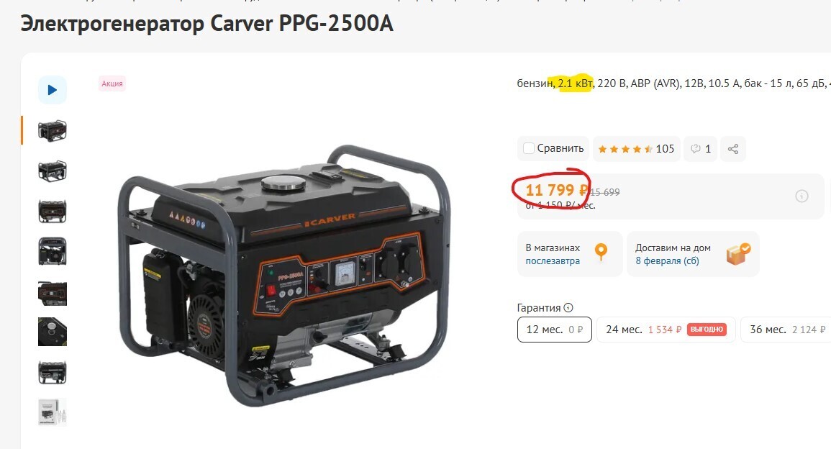Click the Акция promo badge
This screenshot has width=831, height=449.
pos(112,83)
